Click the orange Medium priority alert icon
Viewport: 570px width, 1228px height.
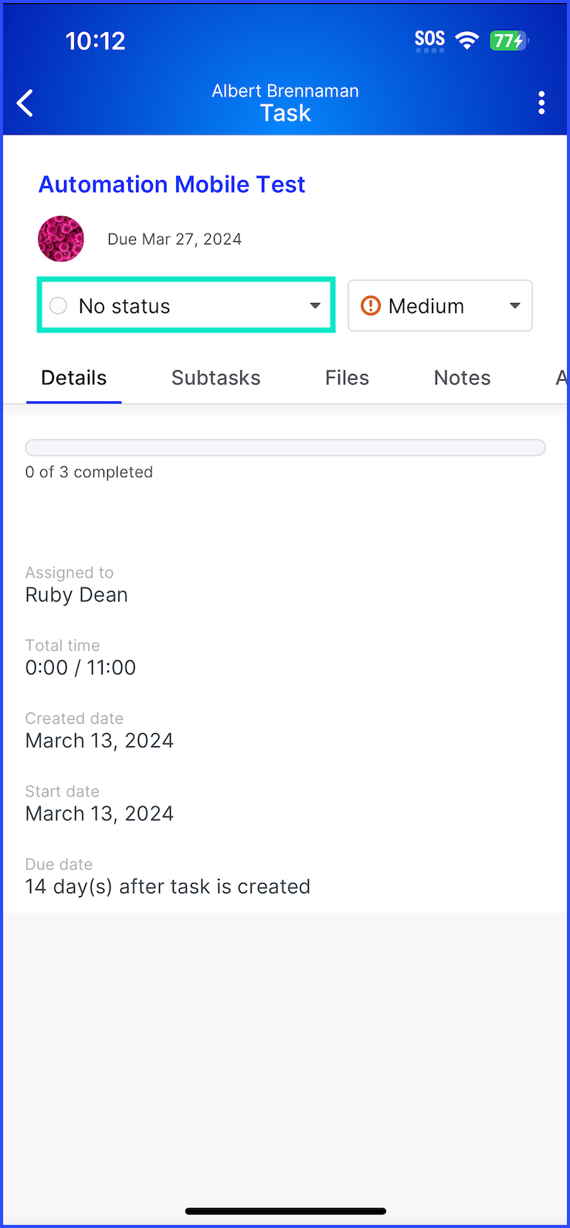point(371,306)
